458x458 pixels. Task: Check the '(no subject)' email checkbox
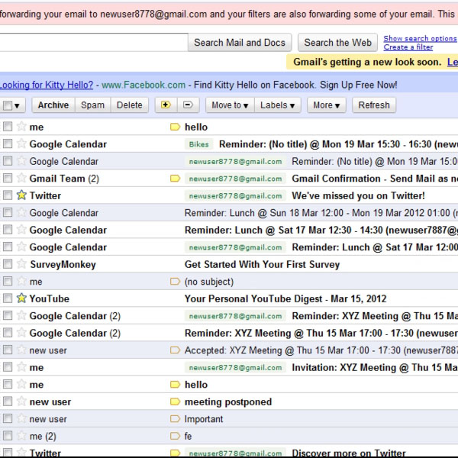click(8, 281)
